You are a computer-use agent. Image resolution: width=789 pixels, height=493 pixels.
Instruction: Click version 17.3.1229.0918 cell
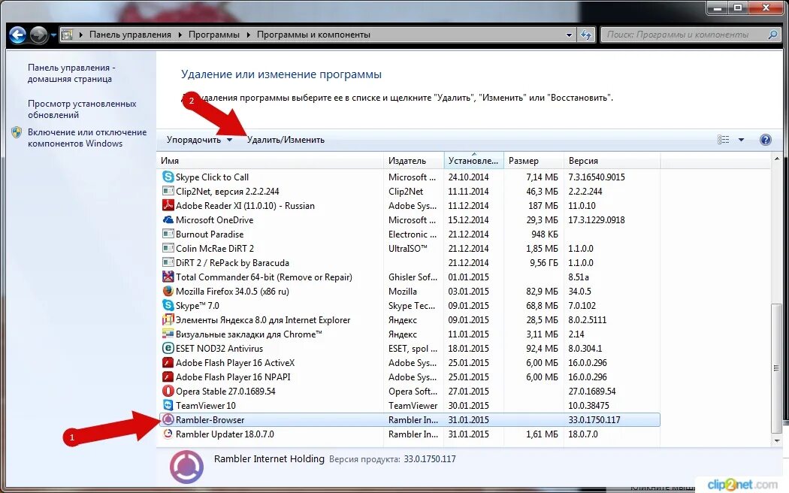[597, 220]
